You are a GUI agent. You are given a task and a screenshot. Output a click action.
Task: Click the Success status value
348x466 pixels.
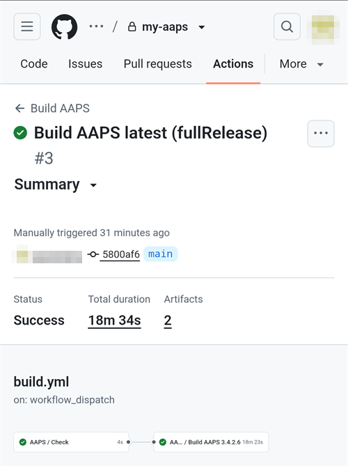pos(39,320)
